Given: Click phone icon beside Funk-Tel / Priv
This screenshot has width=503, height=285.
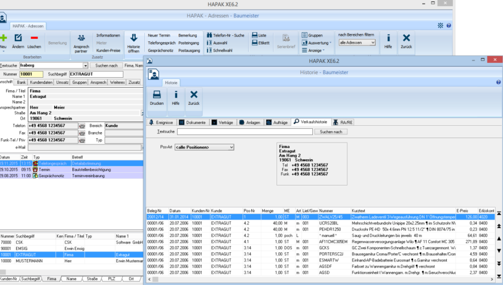Looking at the screenshot, I should [x=82, y=141].
